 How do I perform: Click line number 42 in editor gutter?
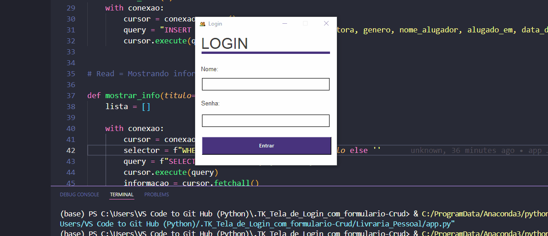(x=71, y=151)
